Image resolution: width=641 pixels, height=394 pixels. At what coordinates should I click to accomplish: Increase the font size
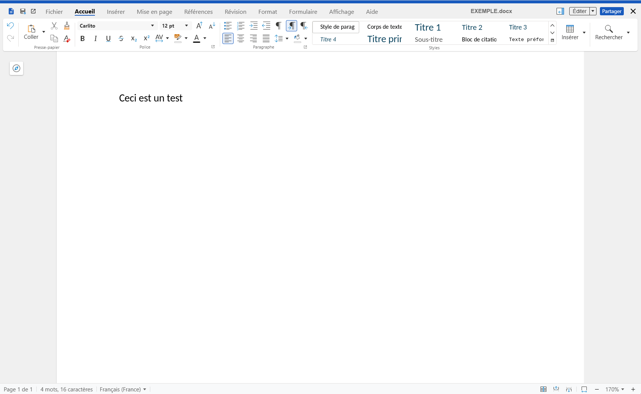click(199, 26)
